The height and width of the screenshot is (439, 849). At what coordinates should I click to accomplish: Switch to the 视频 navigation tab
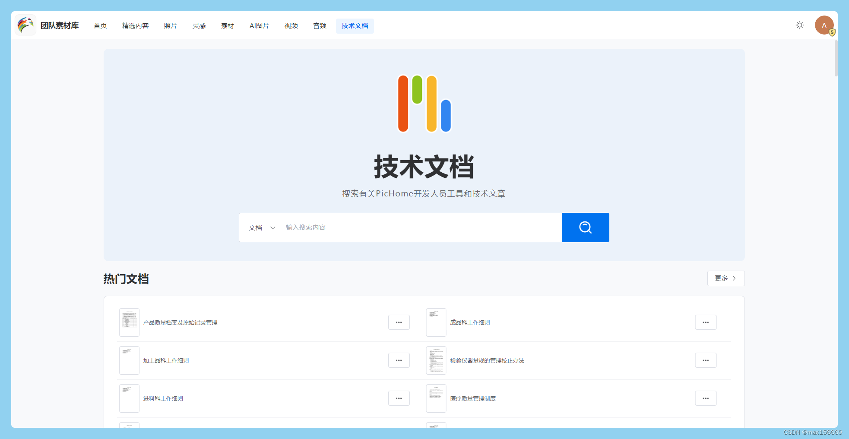[291, 25]
